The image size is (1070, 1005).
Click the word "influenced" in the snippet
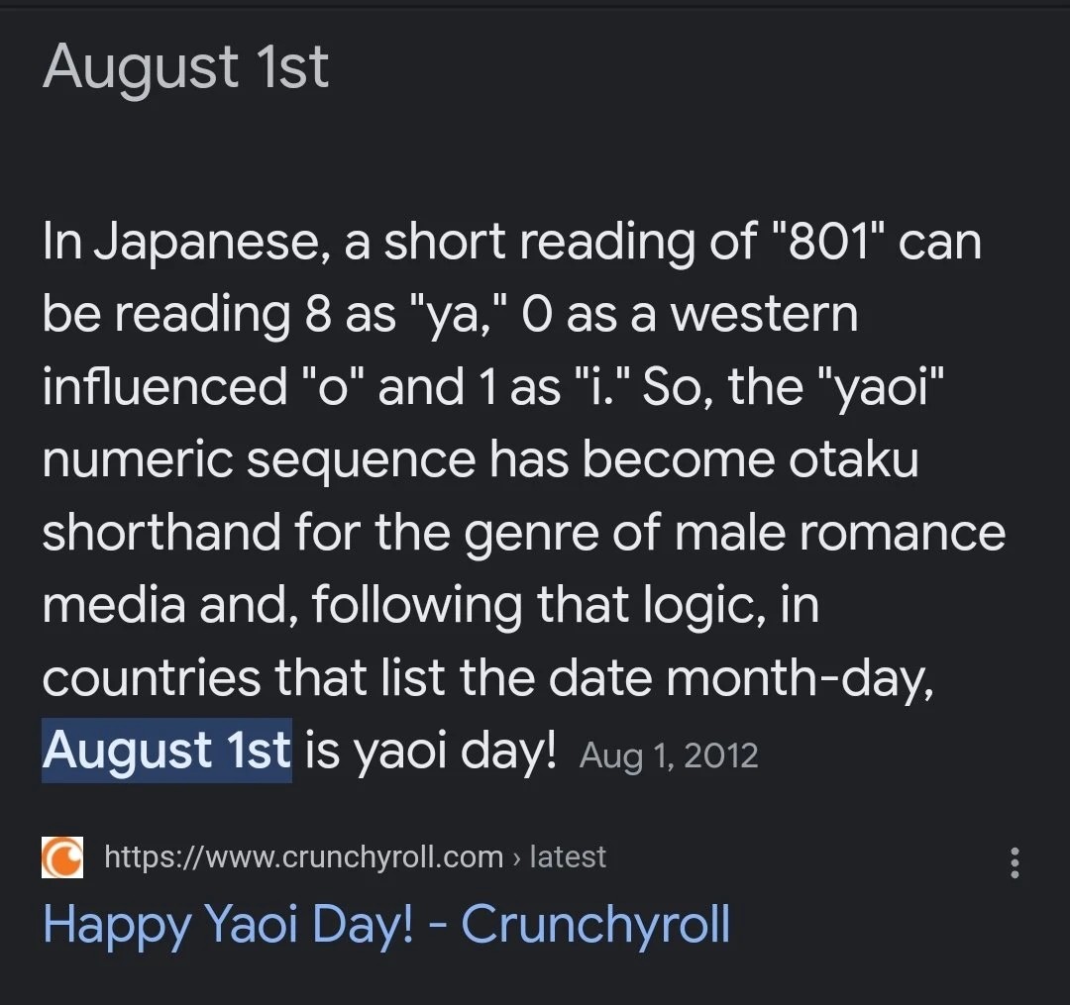tap(160, 387)
